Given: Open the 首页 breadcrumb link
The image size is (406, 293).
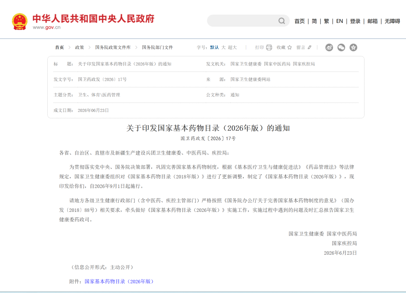Looking at the screenshot, I should click(x=59, y=47).
